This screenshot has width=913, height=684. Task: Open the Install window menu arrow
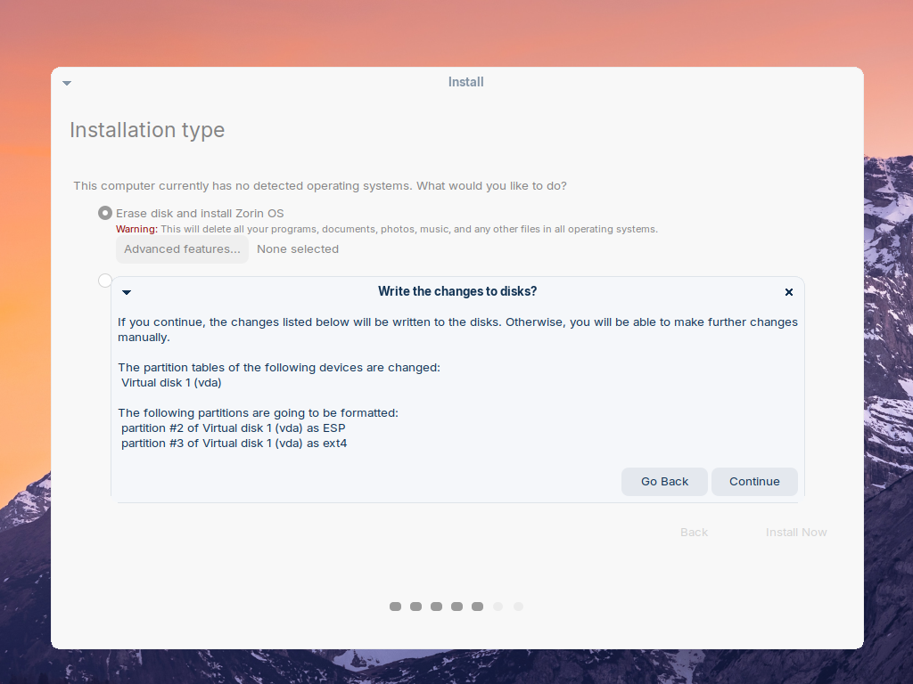[x=67, y=83]
